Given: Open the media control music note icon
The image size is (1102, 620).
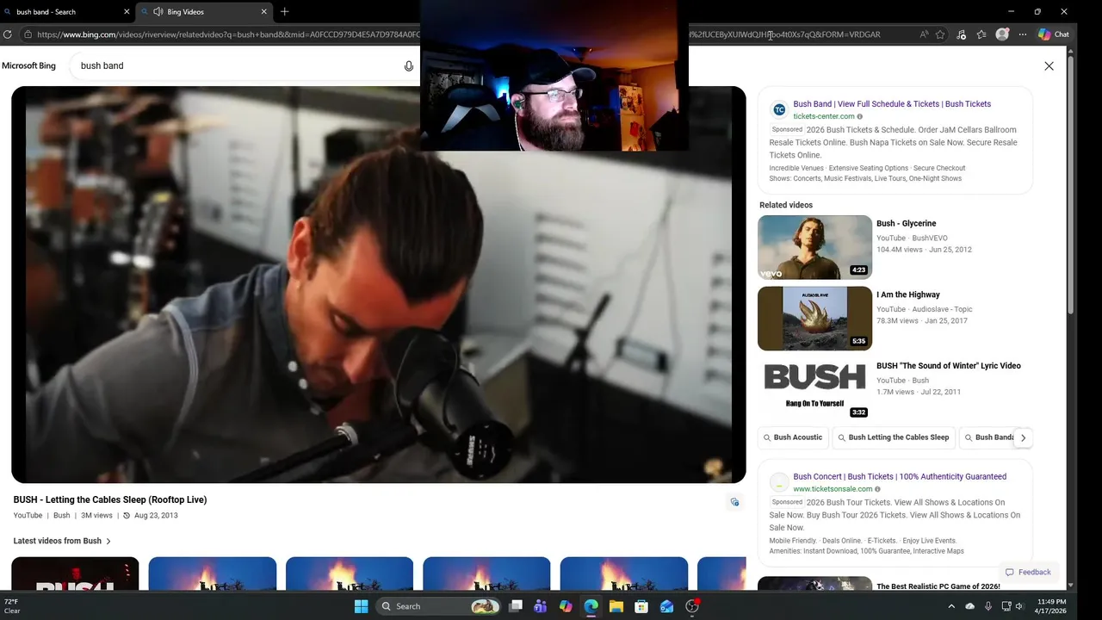Looking at the screenshot, I should [x=961, y=34].
